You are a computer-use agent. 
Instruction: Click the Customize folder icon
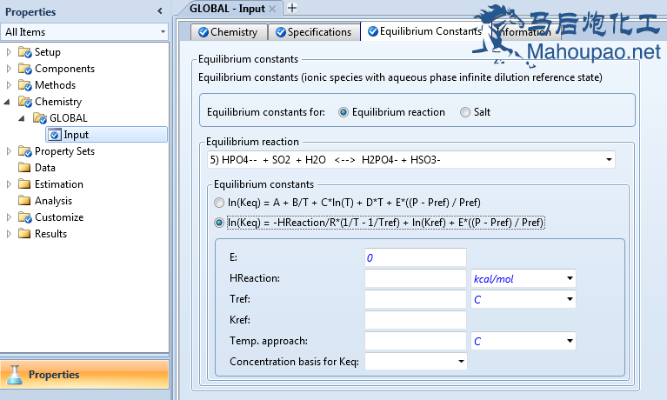24,217
